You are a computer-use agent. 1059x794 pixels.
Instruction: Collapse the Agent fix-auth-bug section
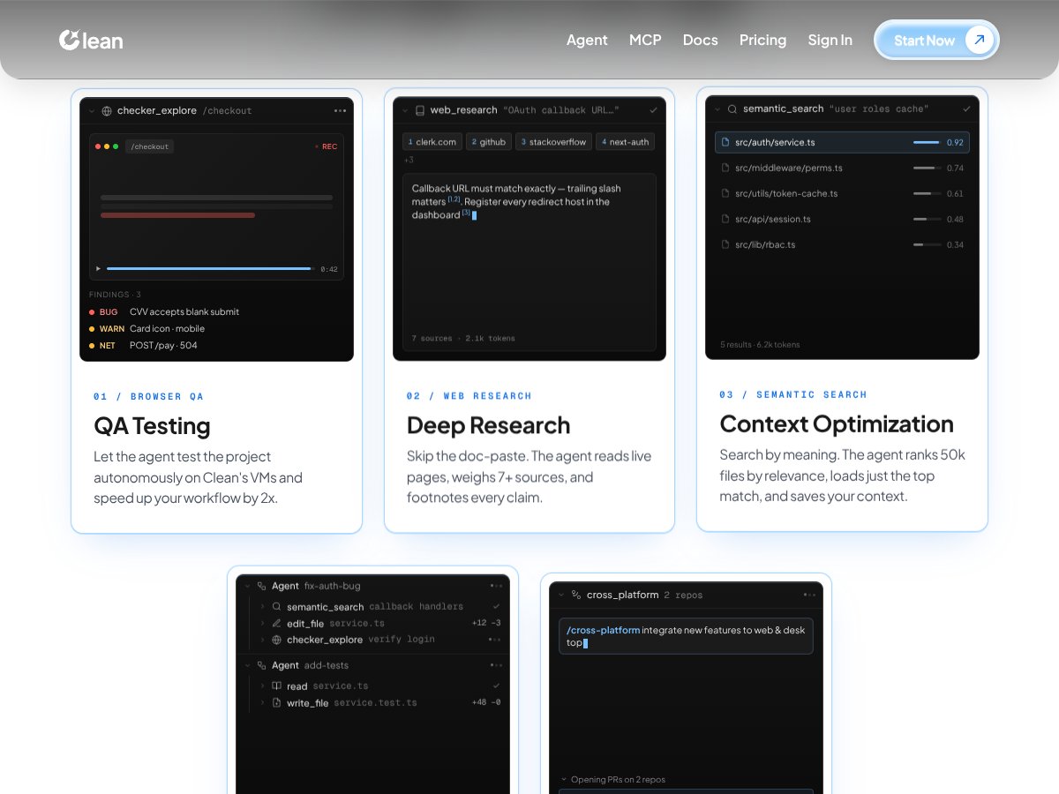coord(248,586)
